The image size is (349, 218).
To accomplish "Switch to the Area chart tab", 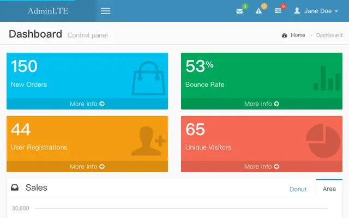I will [x=329, y=189].
